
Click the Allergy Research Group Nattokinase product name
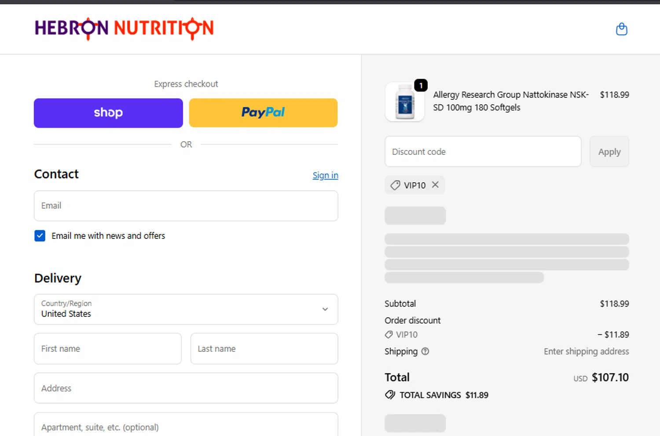pos(511,101)
